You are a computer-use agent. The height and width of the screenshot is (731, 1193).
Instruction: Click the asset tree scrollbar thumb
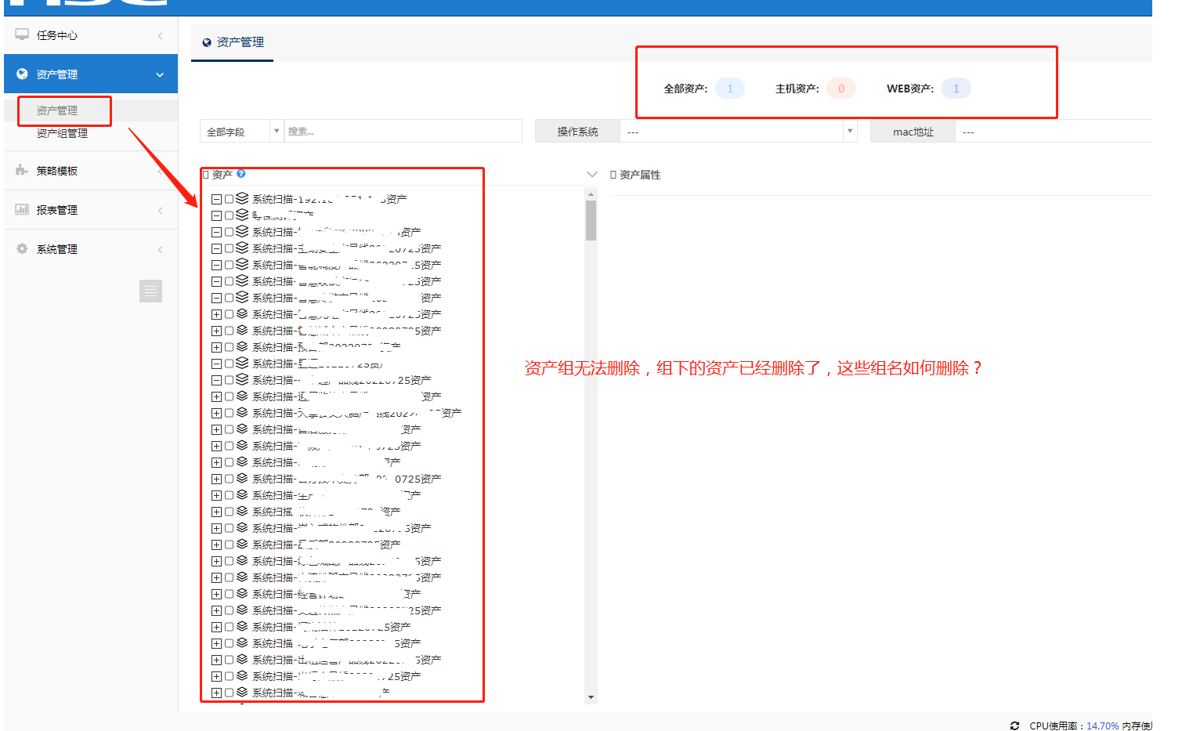coord(591,220)
